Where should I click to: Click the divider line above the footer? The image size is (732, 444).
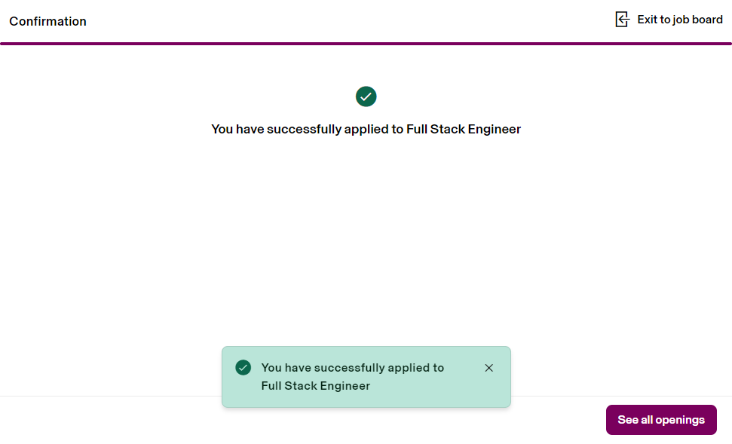point(113,396)
